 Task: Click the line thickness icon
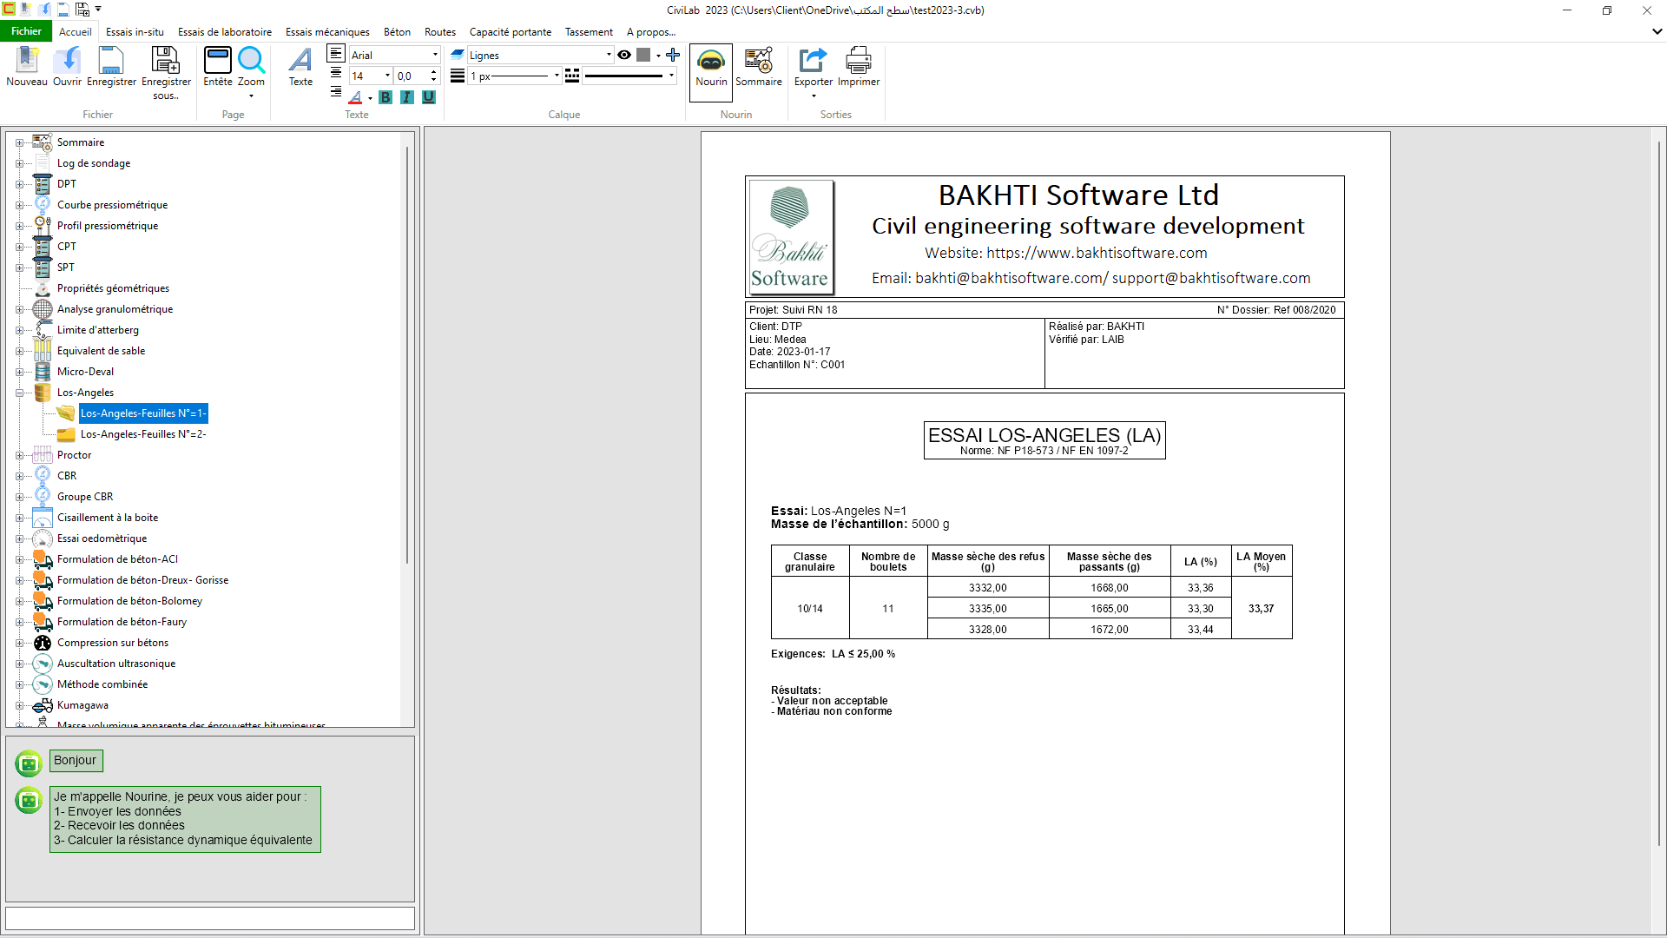(x=458, y=76)
